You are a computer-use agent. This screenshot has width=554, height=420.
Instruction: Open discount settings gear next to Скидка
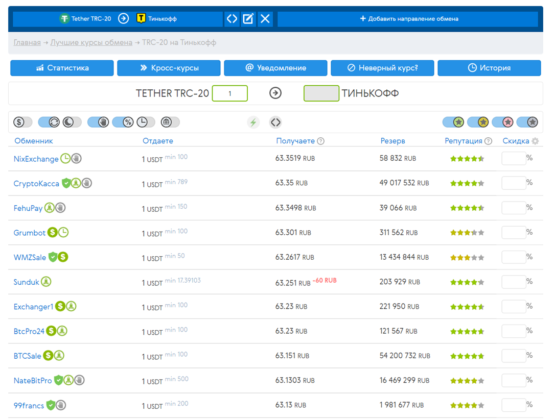[535, 141]
